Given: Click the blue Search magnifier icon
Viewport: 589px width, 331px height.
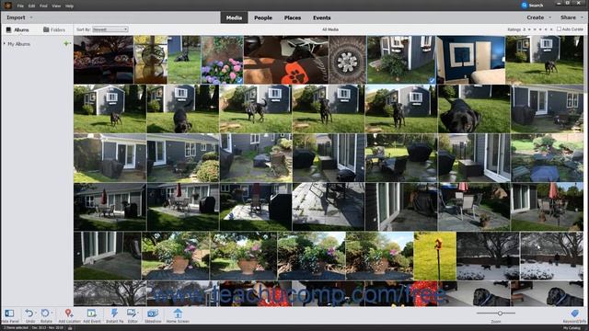Looking at the screenshot, I should click(x=525, y=5).
